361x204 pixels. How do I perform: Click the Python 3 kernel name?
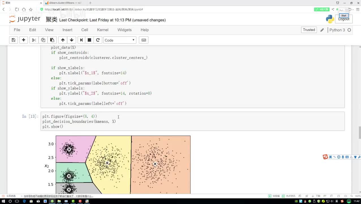[x=337, y=30]
